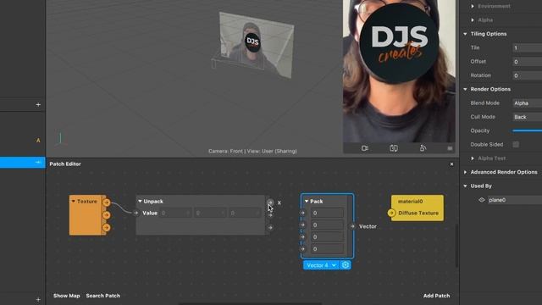542x305 pixels.
Task: Click the third output port of Unpack patch
Action: tap(270, 228)
